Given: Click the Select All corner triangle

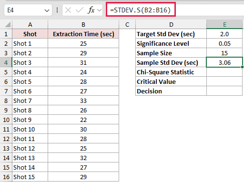Looking at the screenshot, I should tap(8, 25).
